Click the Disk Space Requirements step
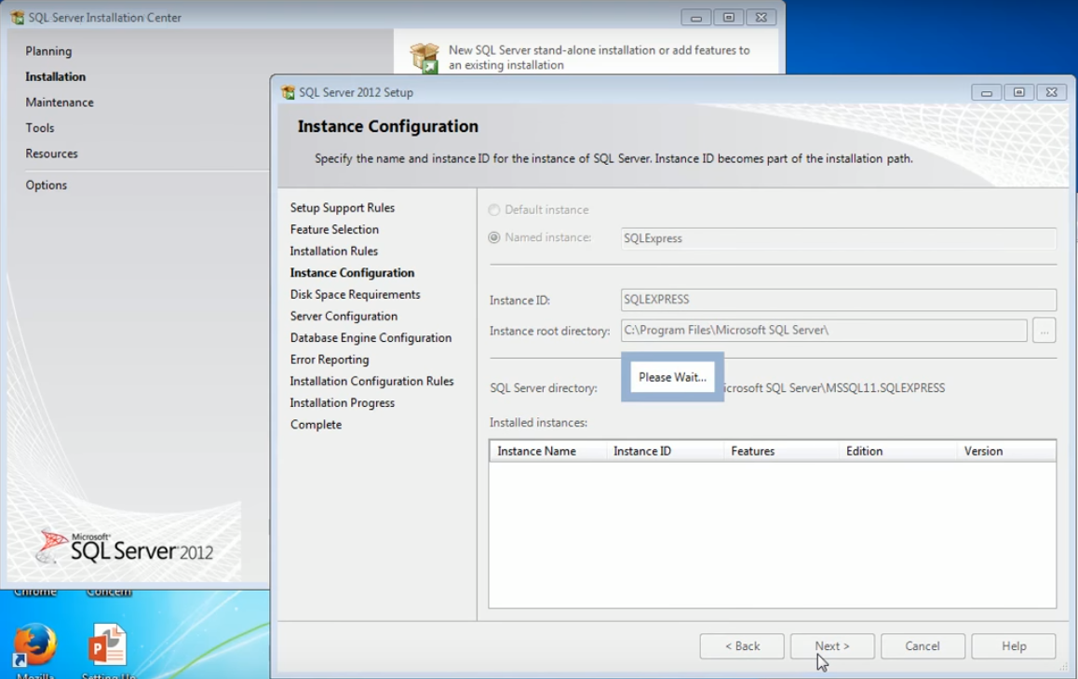 (355, 294)
